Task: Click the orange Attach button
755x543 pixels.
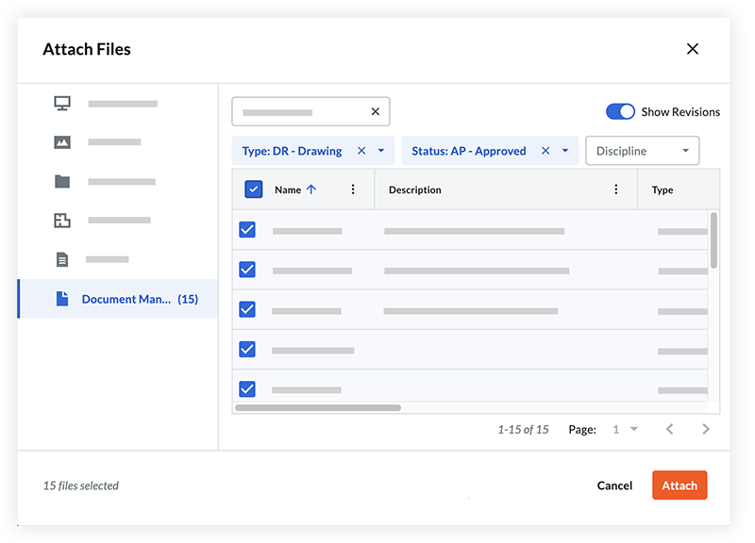Action: (679, 485)
